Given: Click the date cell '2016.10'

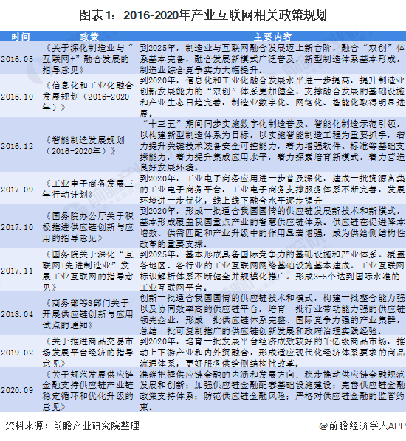Looking at the screenshot, I should [17, 97].
